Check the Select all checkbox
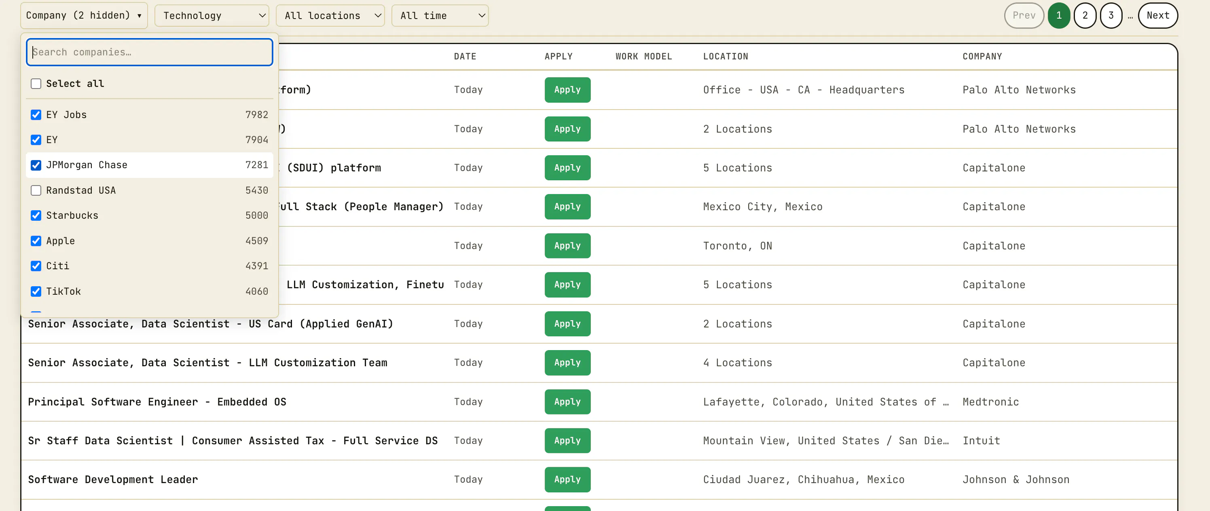 click(36, 84)
